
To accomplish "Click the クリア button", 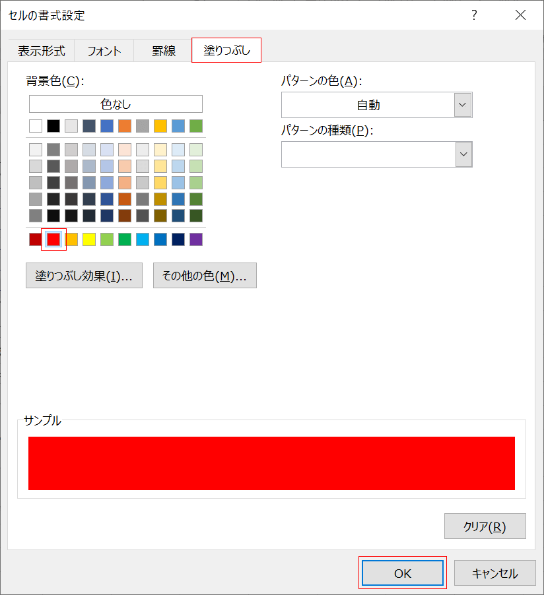I will pyautogui.click(x=485, y=526).
